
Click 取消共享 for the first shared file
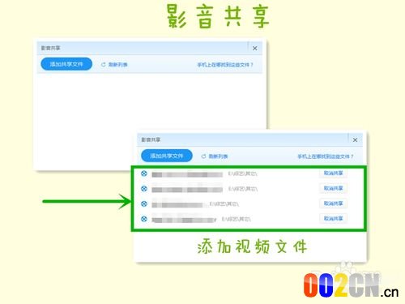click(333, 173)
